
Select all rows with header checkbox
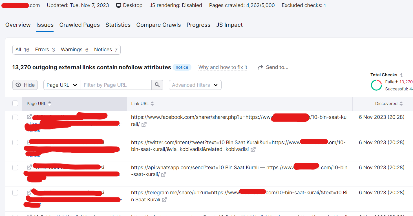(x=15, y=104)
